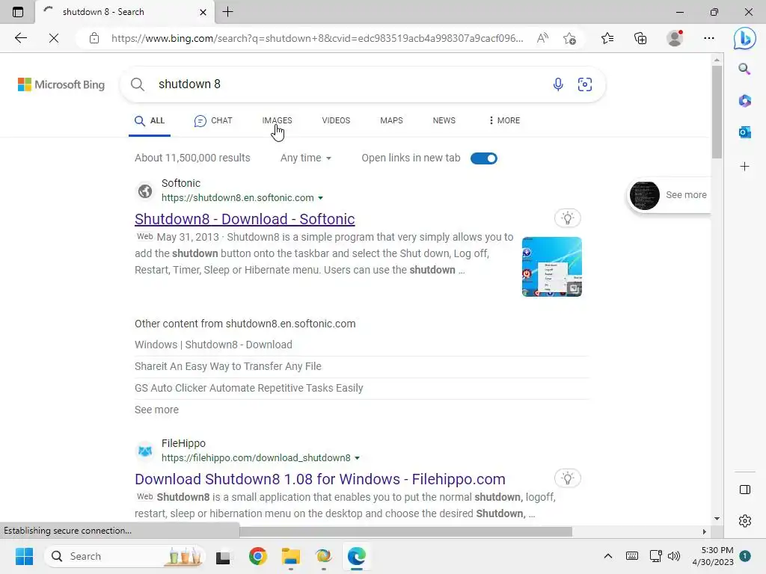Viewport: 766px width, 574px height.
Task: Switch to the IMAGES tab
Action: point(277,120)
